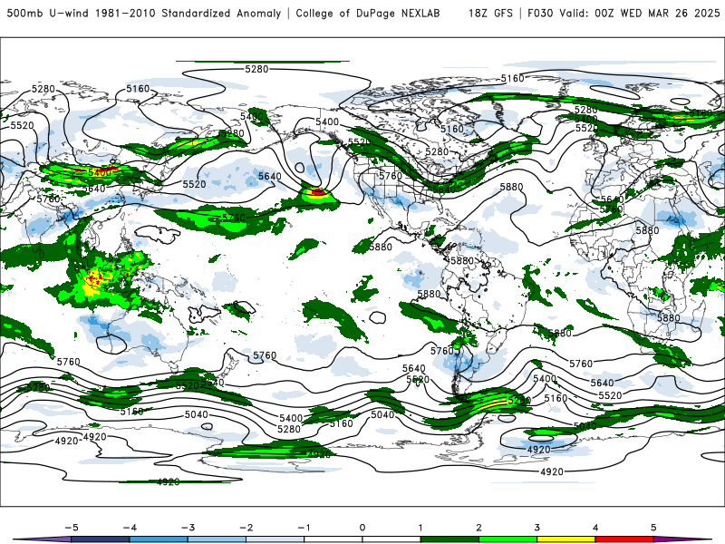The height and width of the screenshot is (544, 725).
Task: Click the 'Valid: 00Z WED MAR 26 2025' text
Action: point(640,14)
